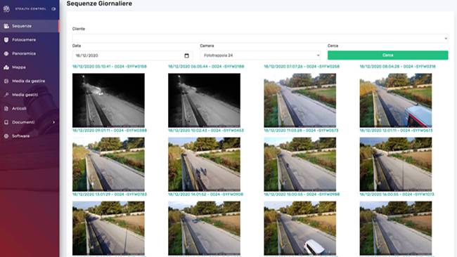Select the Media gestiti gavel icon
457x257 pixels.
[6, 95]
